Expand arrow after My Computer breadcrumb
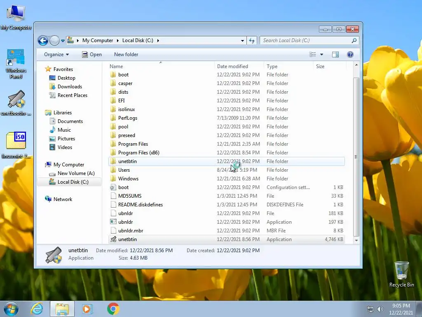The image size is (422, 317). (117, 40)
